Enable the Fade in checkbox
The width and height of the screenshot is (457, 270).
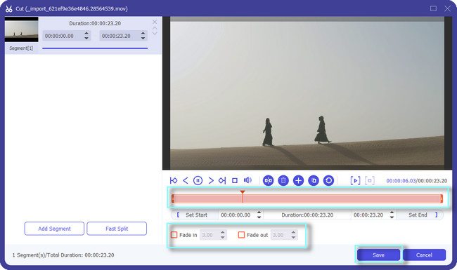pos(174,234)
